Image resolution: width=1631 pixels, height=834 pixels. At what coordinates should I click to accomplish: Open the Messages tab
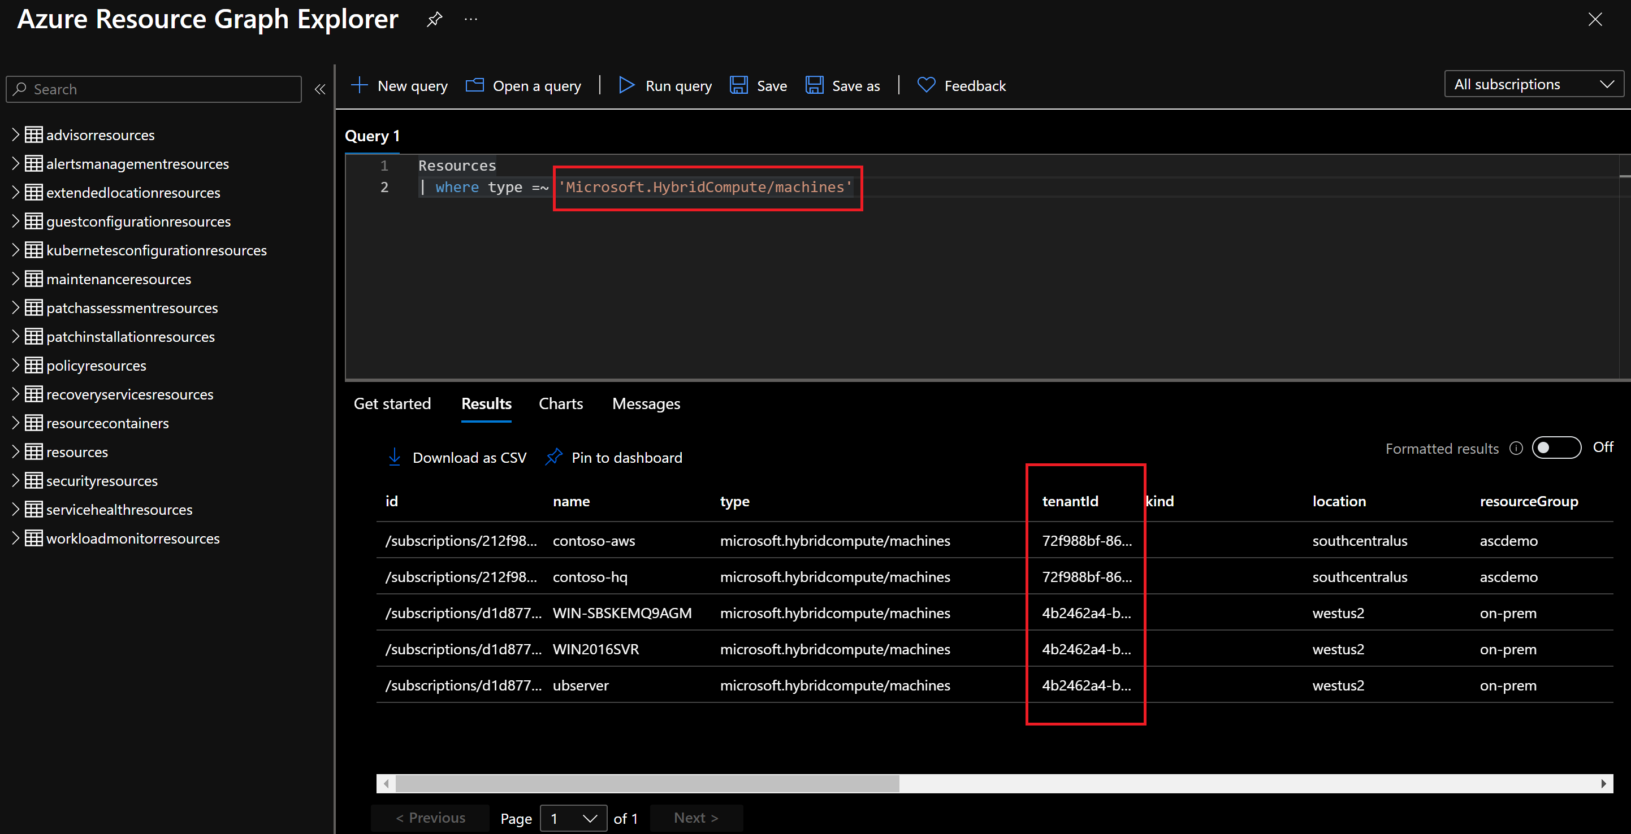point(646,403)
